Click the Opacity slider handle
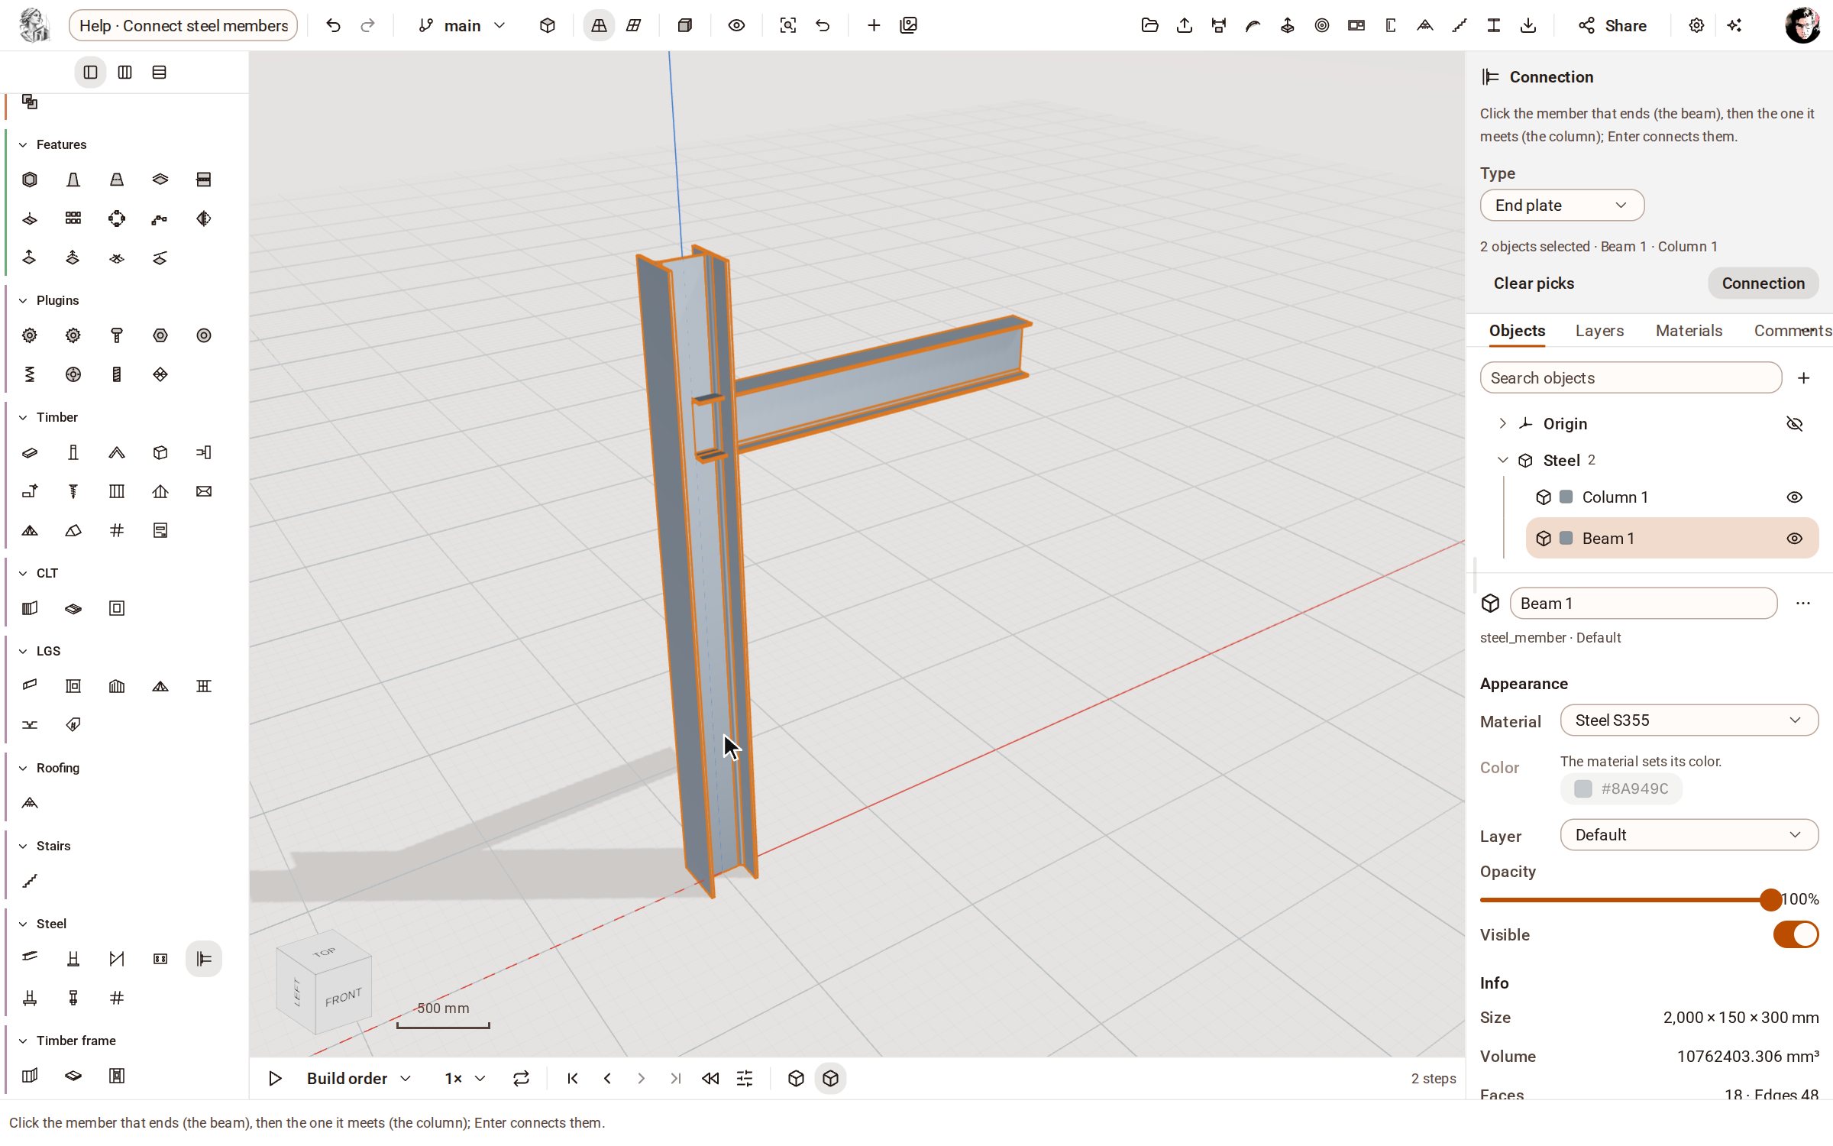Image resolution: width=1833 pixels, height=1146 pixels. (1770, 899)
